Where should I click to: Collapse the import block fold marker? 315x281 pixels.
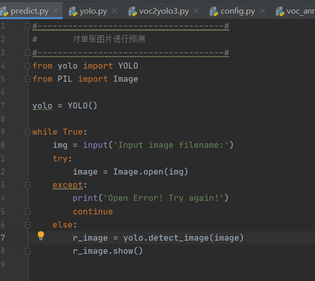coord(28,66)
